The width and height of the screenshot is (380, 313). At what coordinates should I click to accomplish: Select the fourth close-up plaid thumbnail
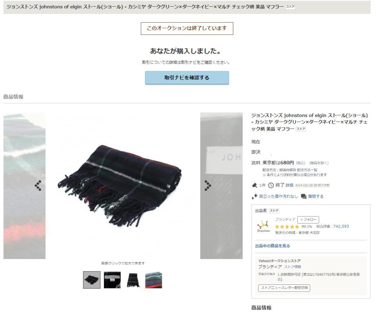pyautogui.click(x=154, y=280)
